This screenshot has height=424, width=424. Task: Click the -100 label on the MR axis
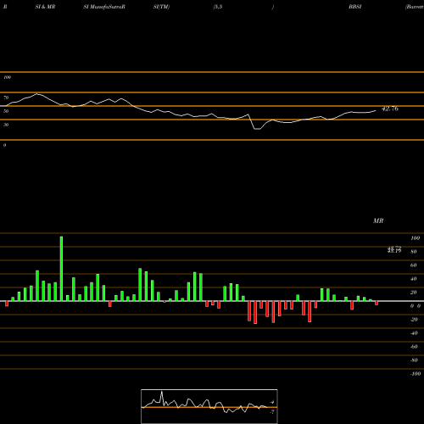(x=416, y=374)
